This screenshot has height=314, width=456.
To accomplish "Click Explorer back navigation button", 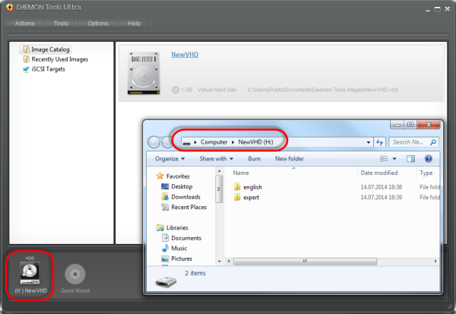I will 154,142.
